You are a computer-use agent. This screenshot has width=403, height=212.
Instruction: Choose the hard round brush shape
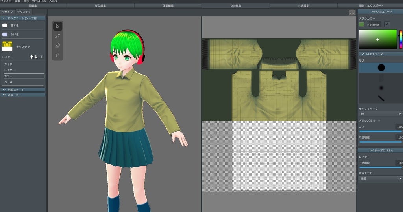[381, 68]
